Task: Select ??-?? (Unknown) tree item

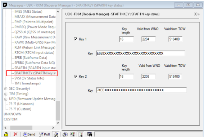Action: point(21,104)
